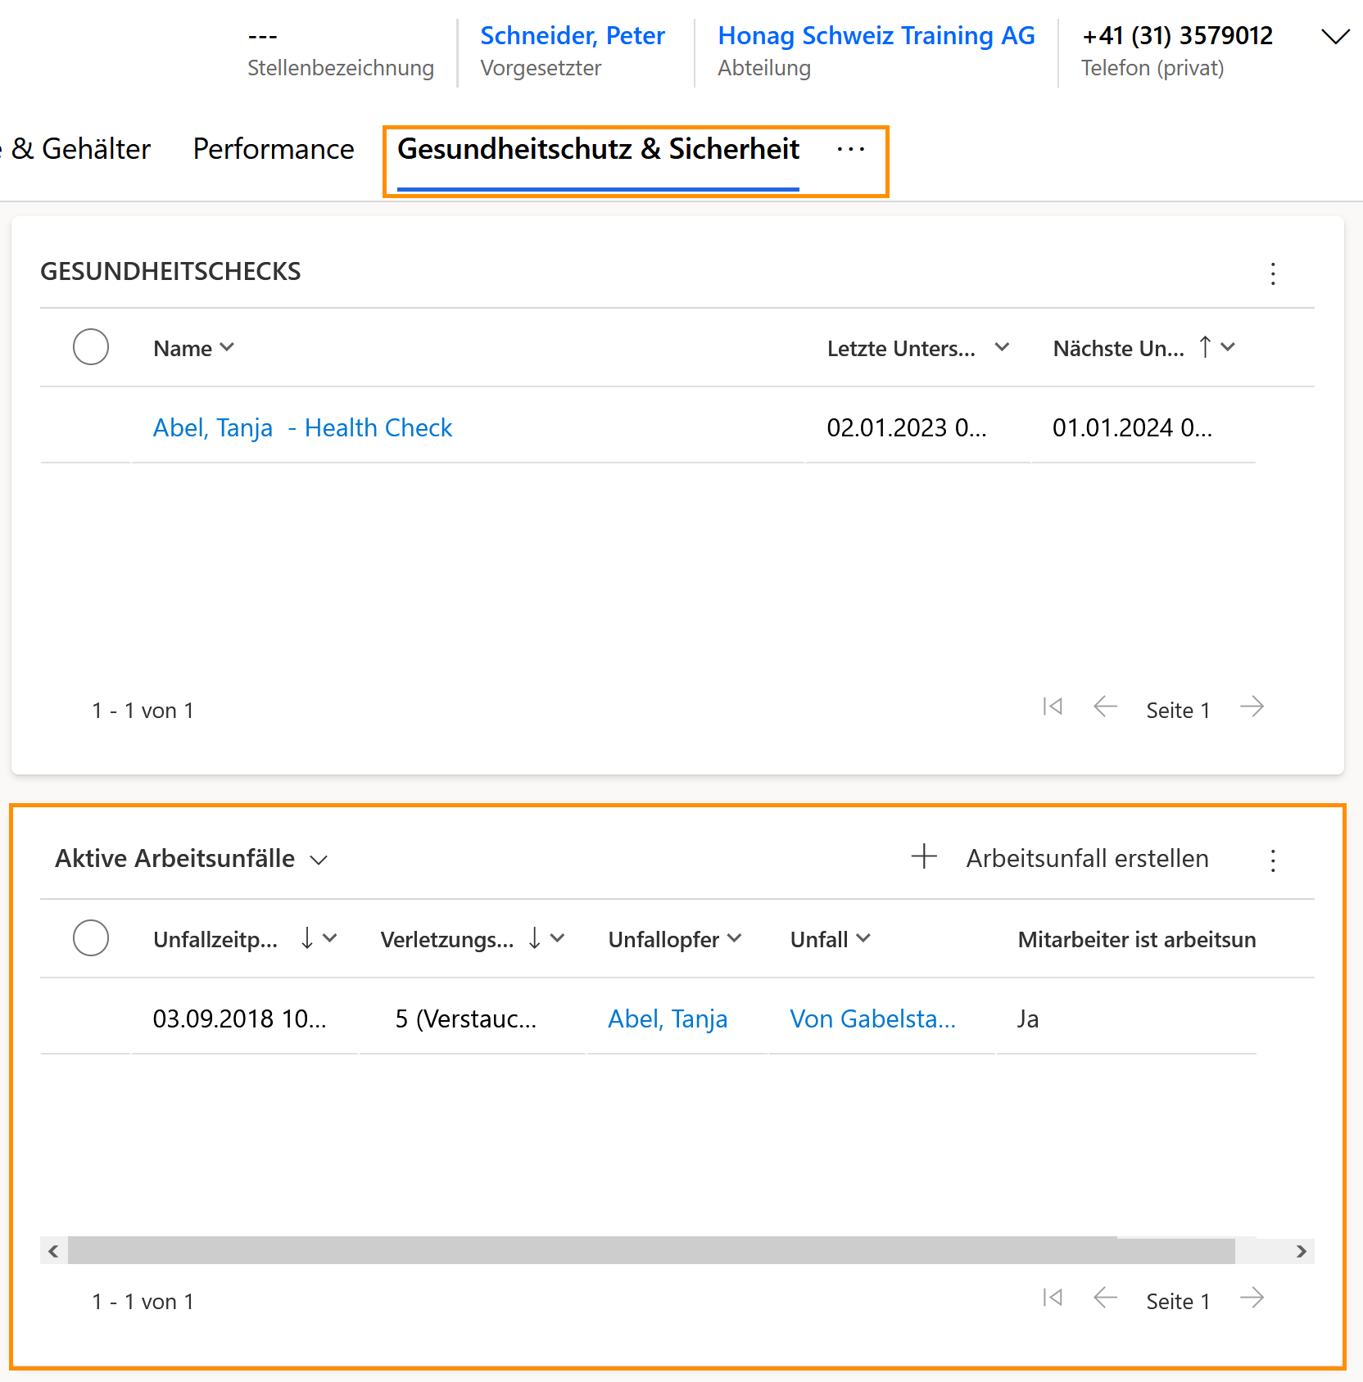Click the horizontal scrollbar in Arbeitsunfälle grid
Image resolution: width=1363 pixels, height=1382 pixels.
coord(650,1251)
